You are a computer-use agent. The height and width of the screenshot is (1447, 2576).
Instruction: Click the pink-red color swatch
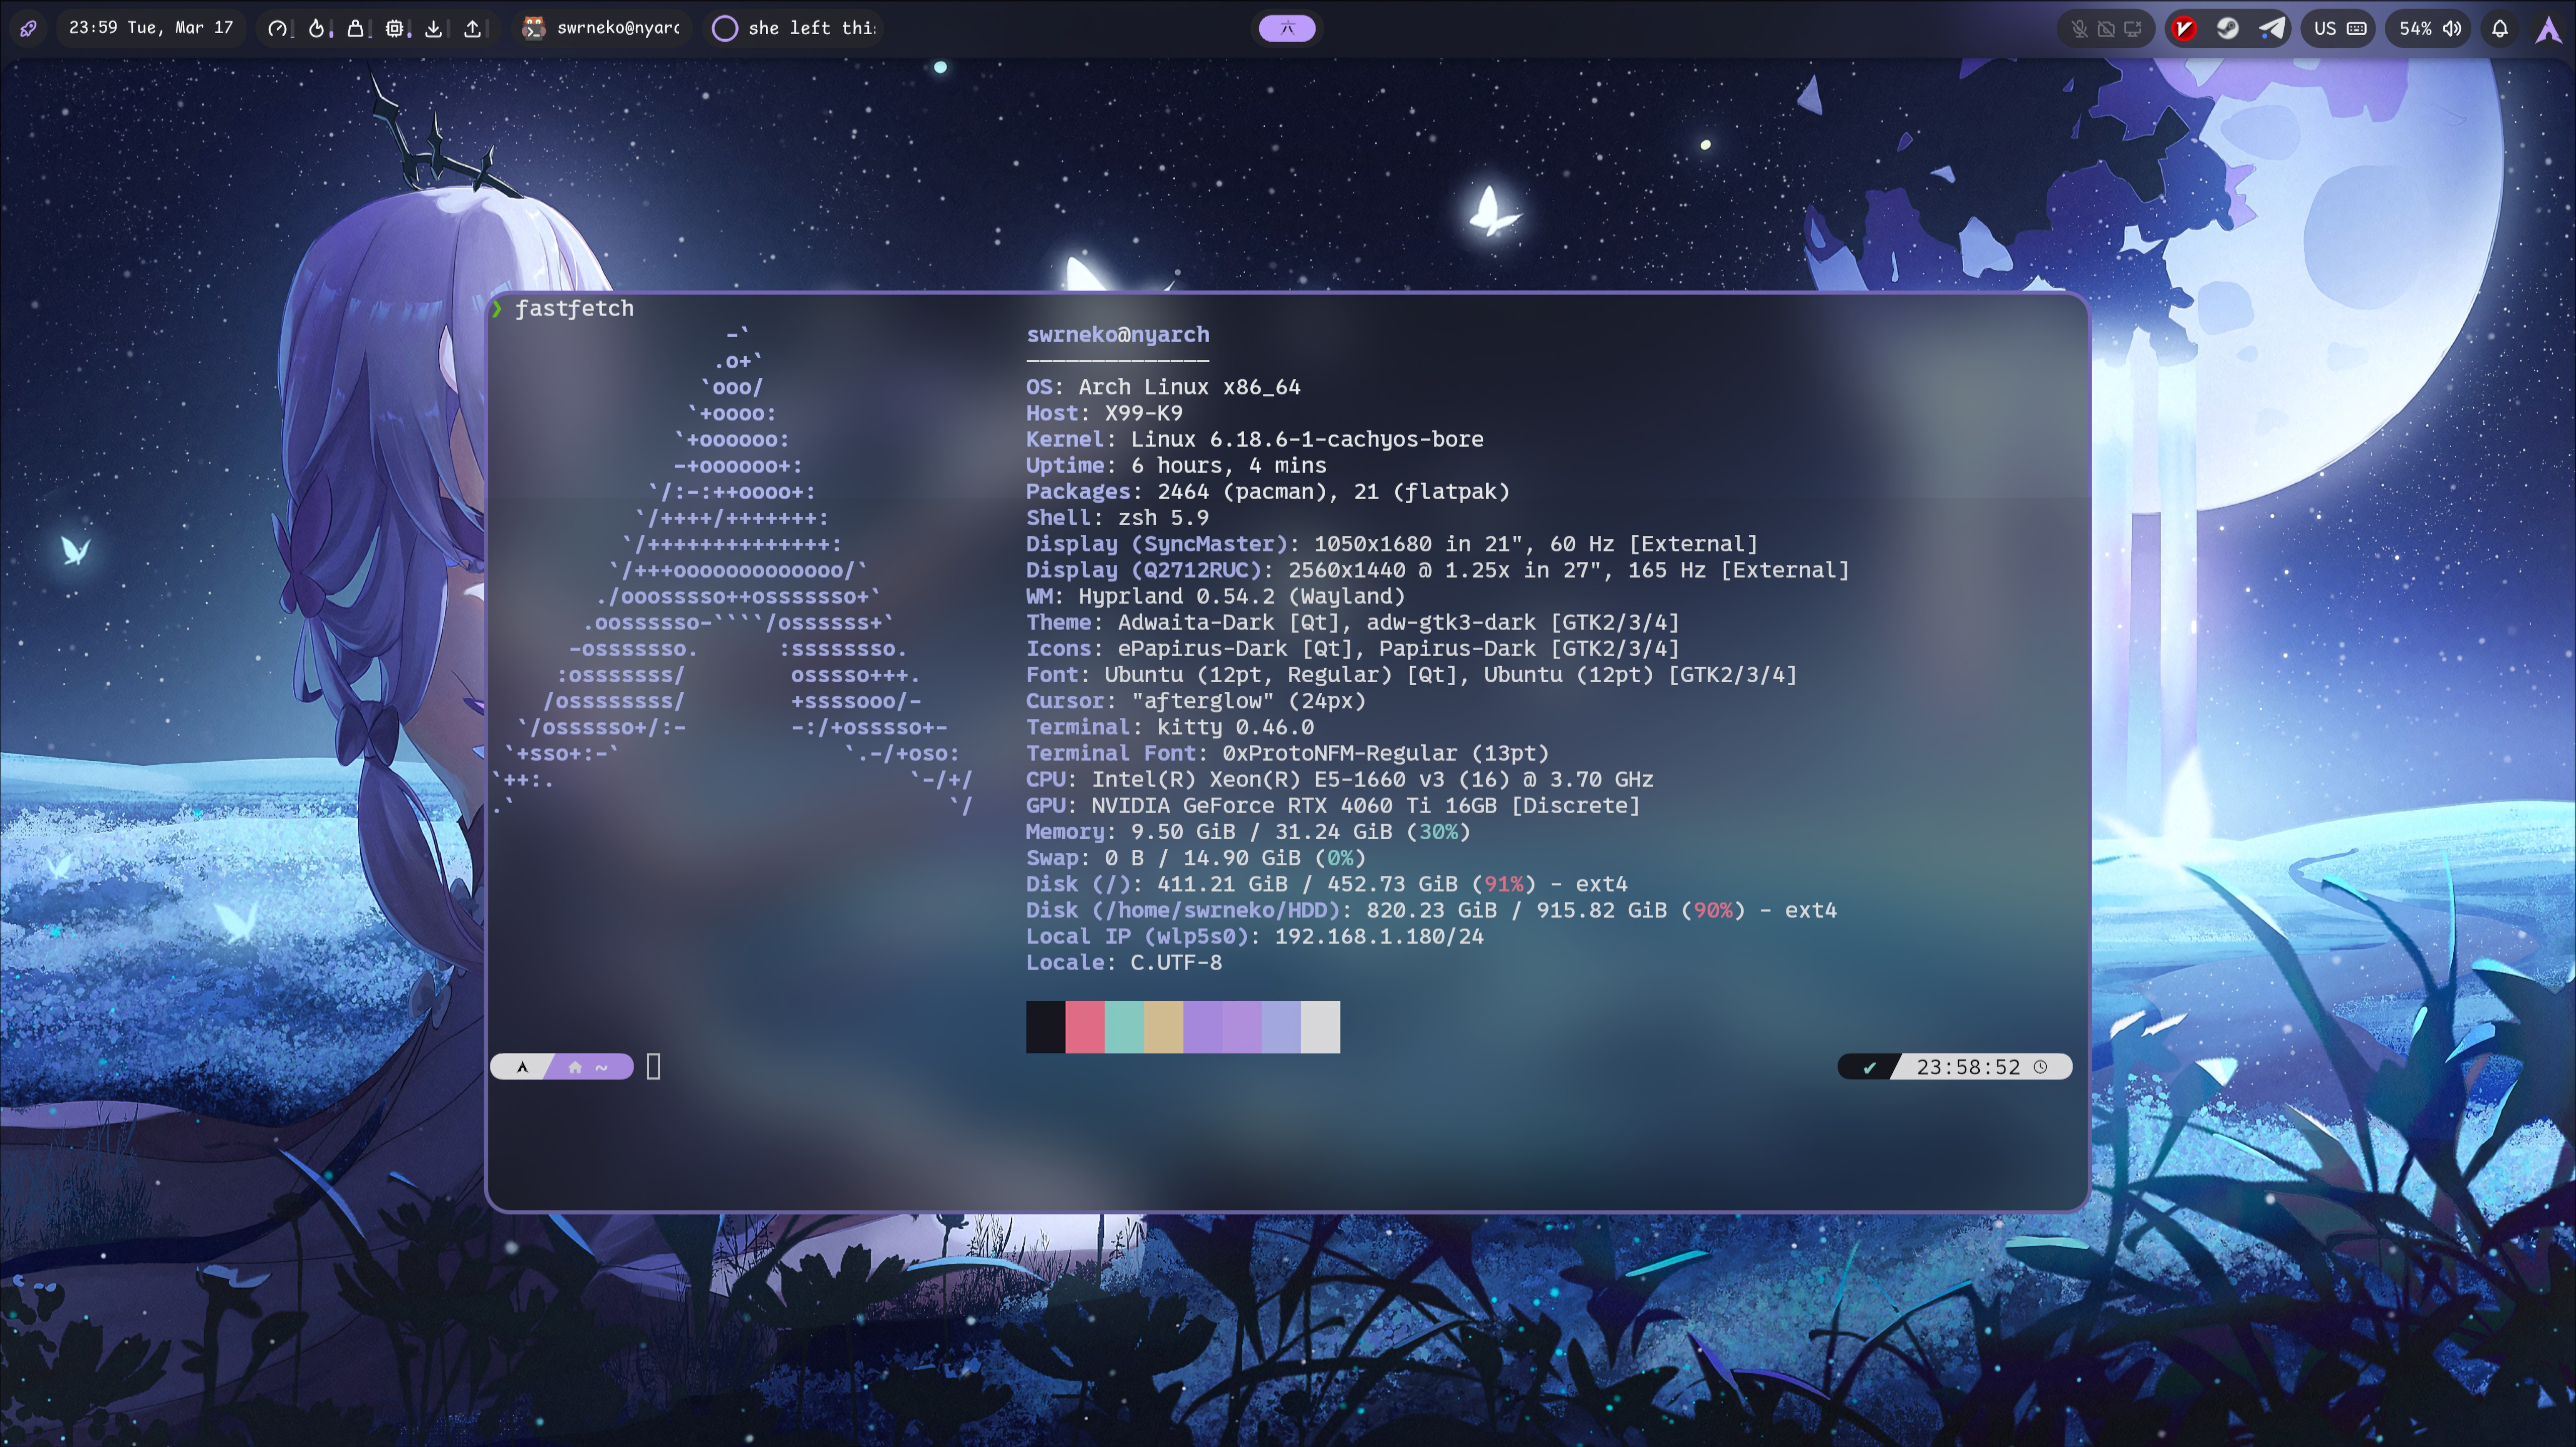(x=1085, y=1027)
